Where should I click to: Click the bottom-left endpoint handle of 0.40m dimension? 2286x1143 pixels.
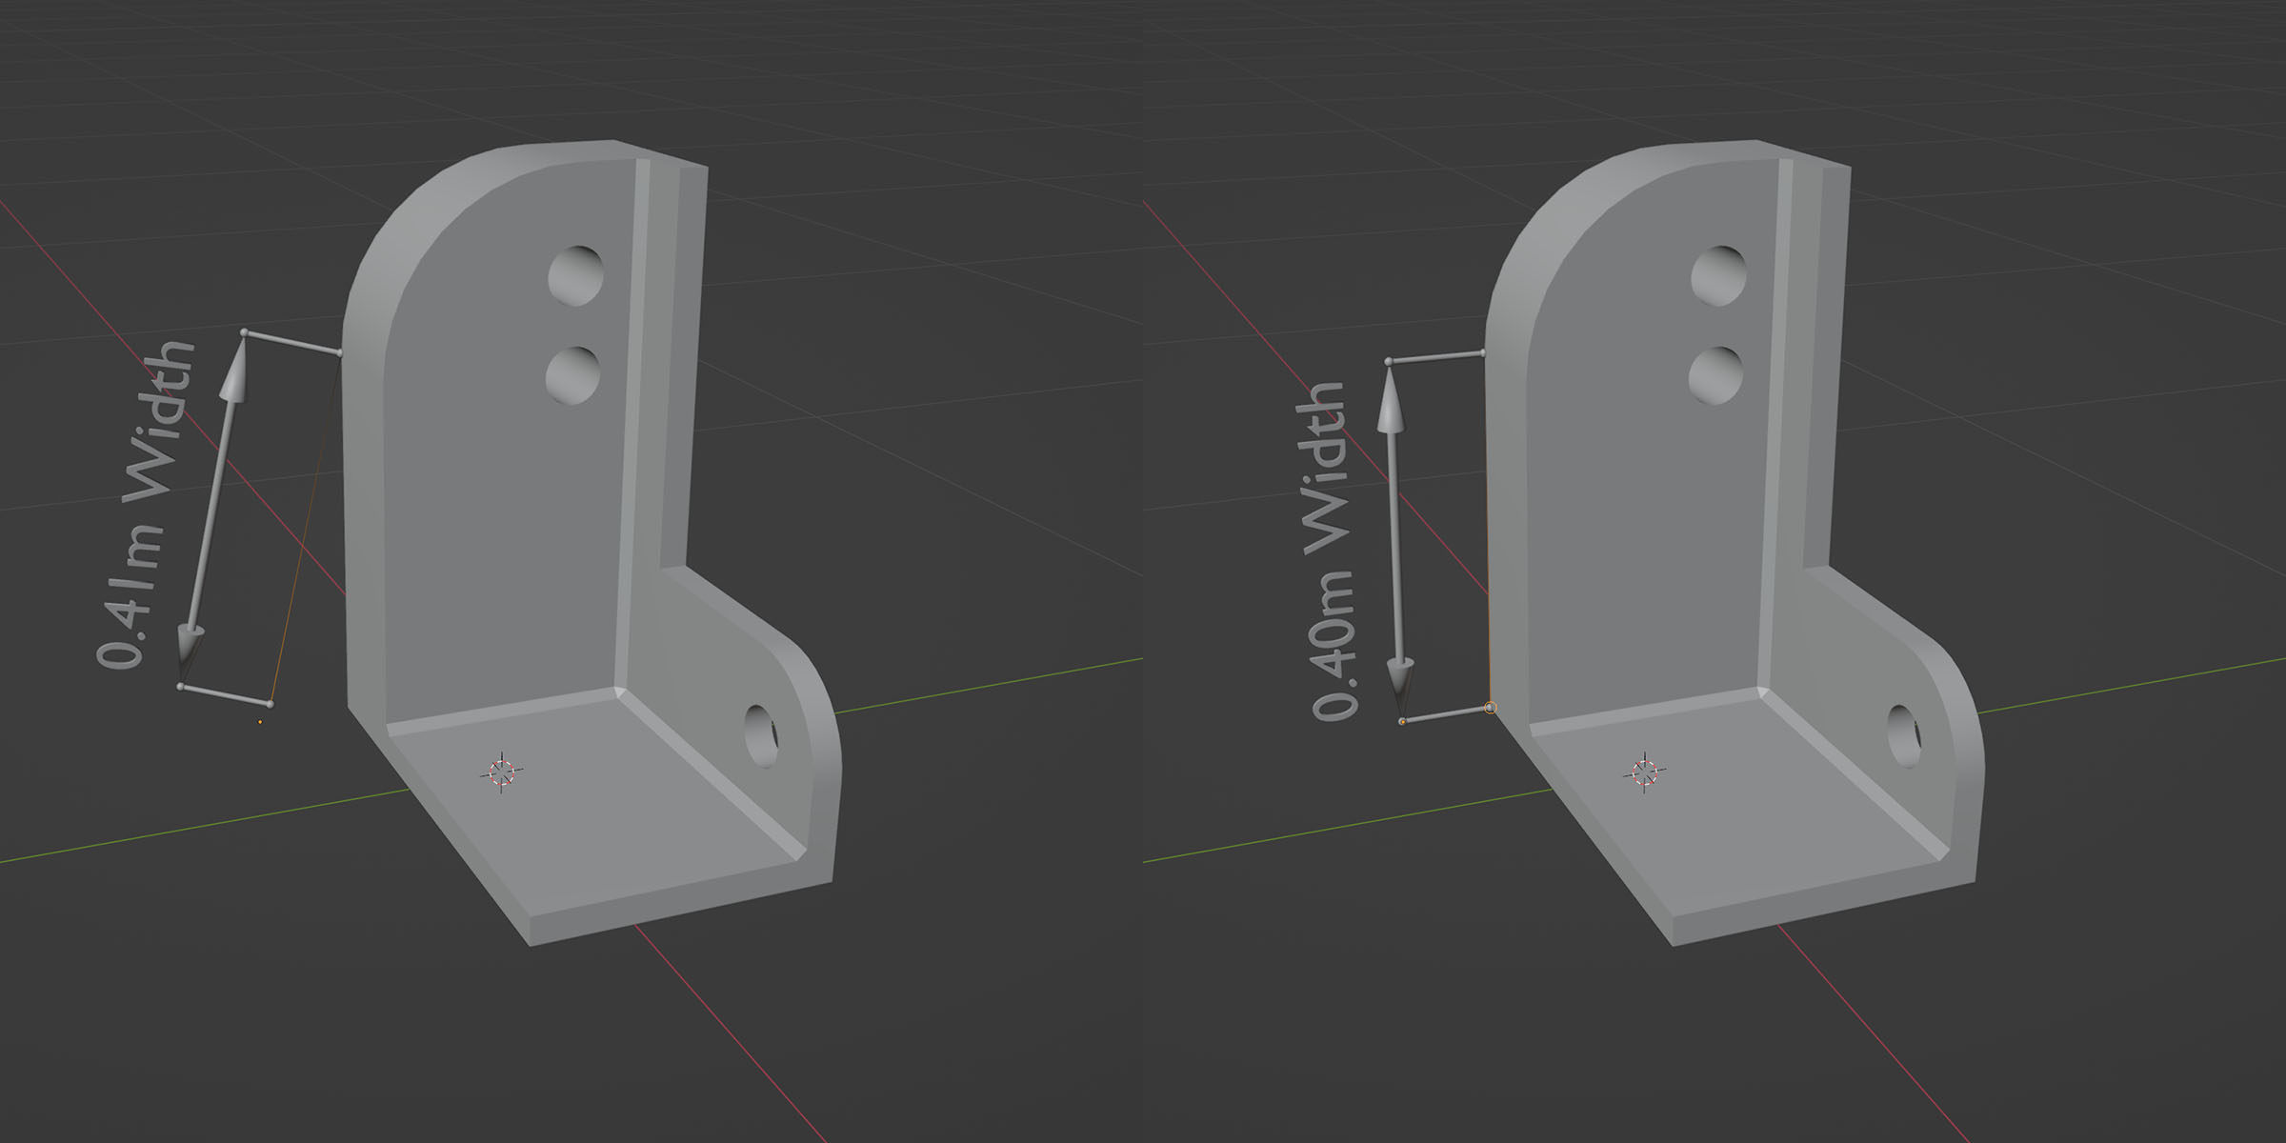pyautogui.click(x=1402, y=722)
